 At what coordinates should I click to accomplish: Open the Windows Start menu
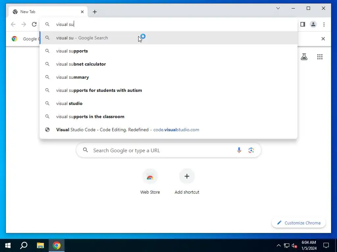8,245
